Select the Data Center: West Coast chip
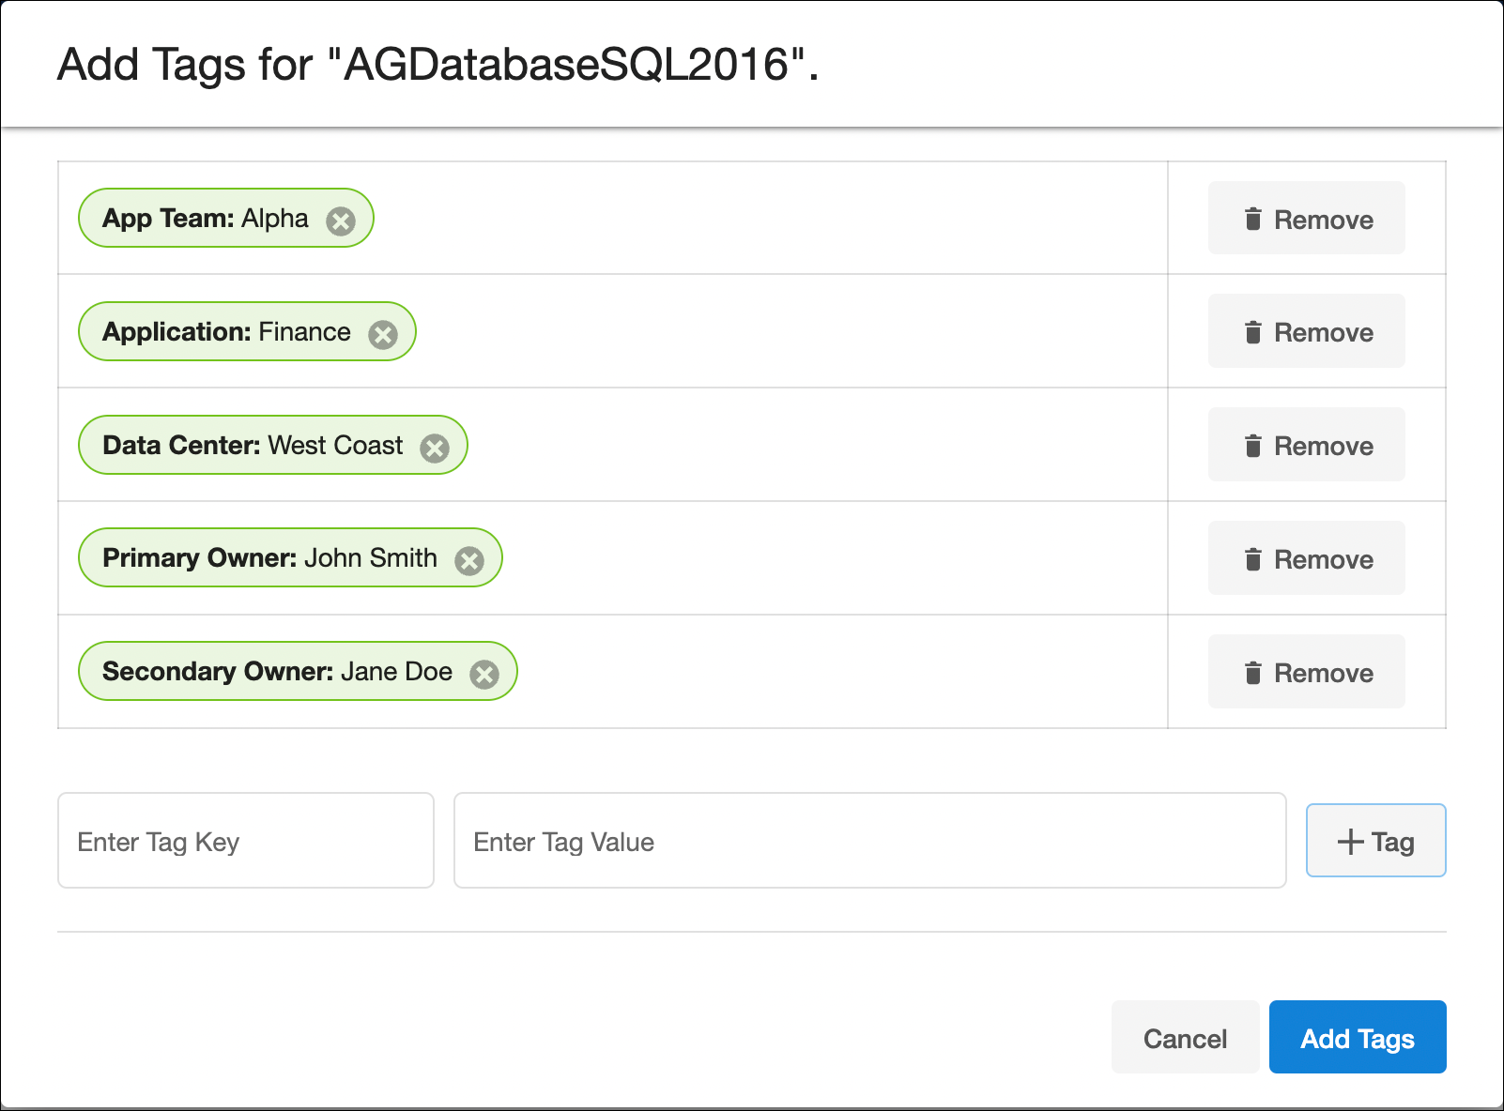Image resolution: width=1504 pixels, height=1111 pixels. pyautogui.click(x=252, y=446)
